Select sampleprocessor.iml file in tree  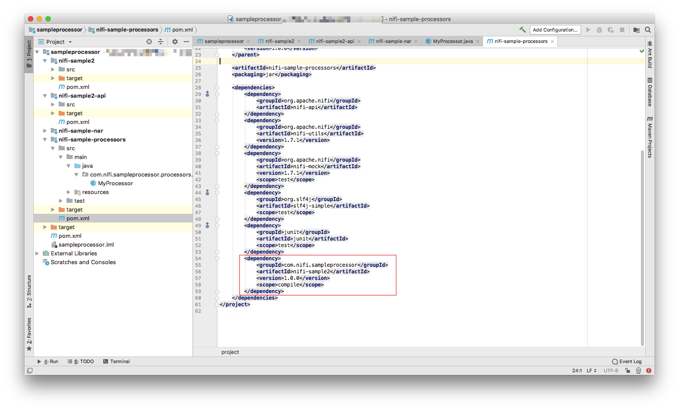(83, 245)
